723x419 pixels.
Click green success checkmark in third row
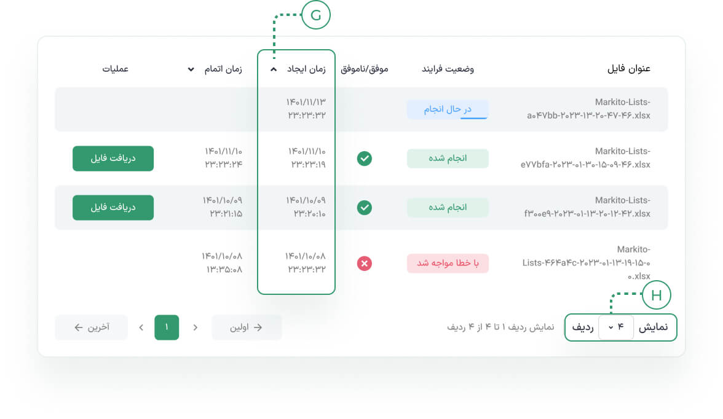(x=364, y=208)
